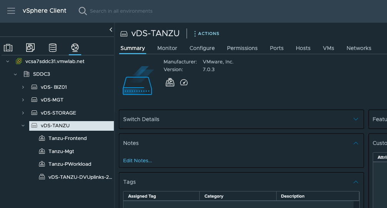This screenshot has width=387, height=208.
Task: Select the Tanzu-PWorkload port group
Action: [x=70, y=164]
